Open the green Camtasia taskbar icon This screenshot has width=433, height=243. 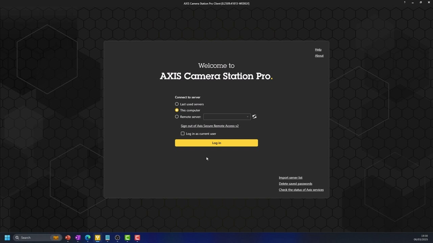tap(128, 238)
